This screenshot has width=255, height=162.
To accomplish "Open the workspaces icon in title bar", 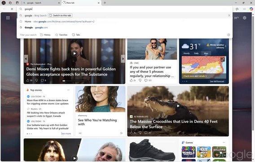I will point(10,3).
